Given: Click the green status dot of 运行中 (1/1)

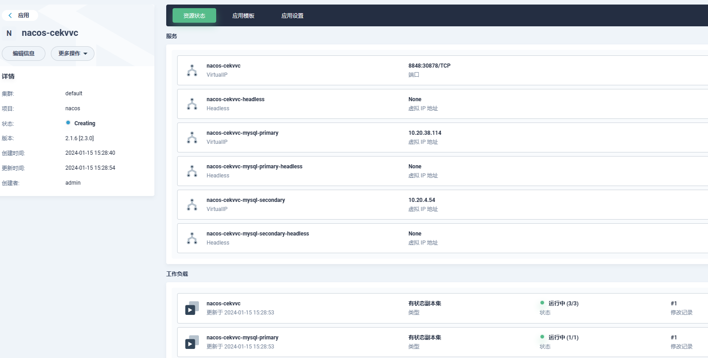Looking at the screenshot, I should coord(542,337).
